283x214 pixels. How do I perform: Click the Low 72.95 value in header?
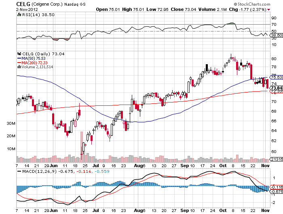157,9
